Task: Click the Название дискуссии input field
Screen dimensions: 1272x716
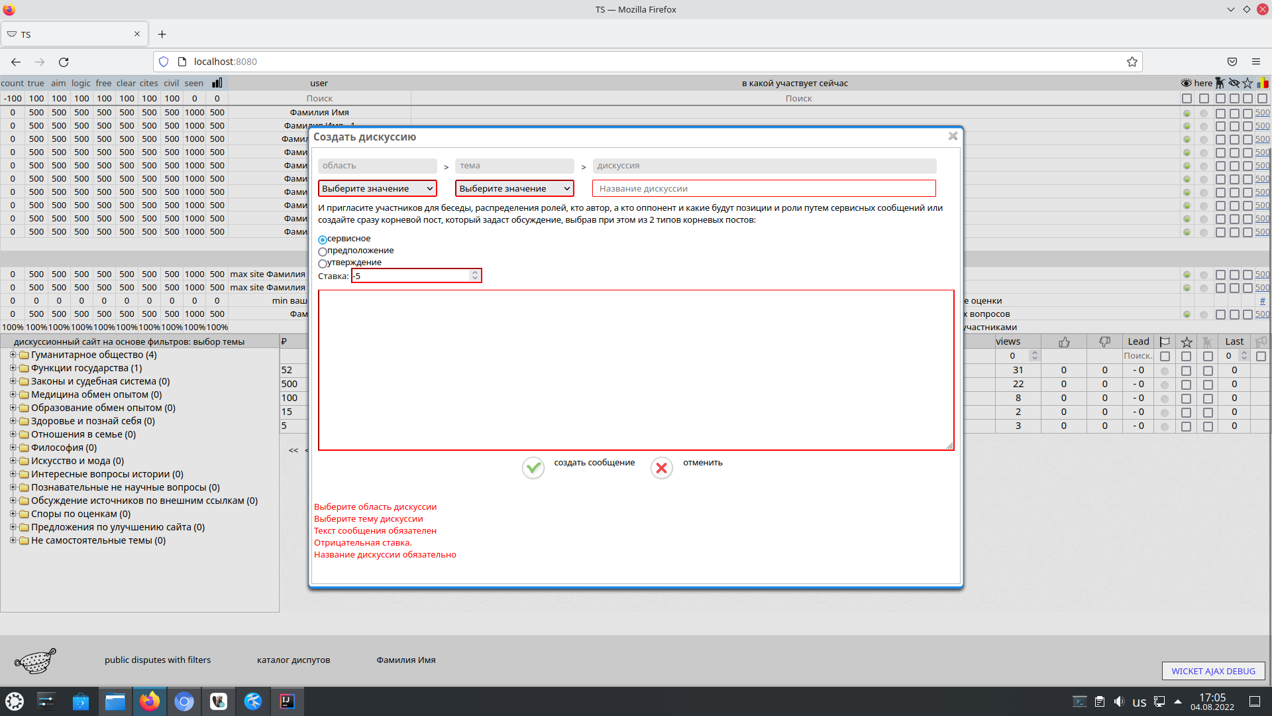Action: (764, 188)
